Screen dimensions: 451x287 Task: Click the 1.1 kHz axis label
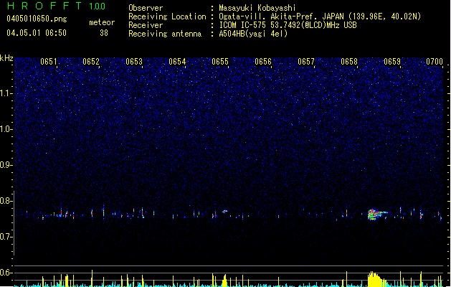[x=6, y=93]
